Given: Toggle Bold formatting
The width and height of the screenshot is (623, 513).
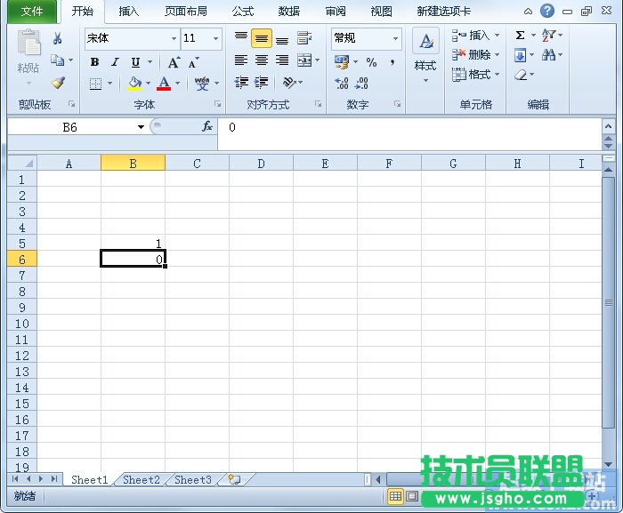Looking at the screenshot, I should (x=94, y=62).
